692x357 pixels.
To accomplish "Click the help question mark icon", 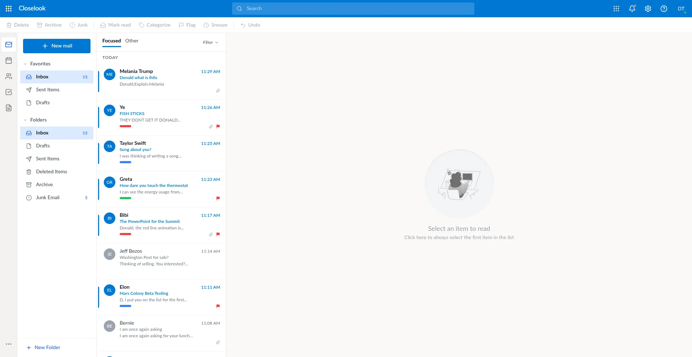I will tap(664, 9).
